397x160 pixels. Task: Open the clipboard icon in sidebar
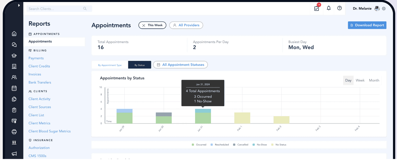pyautogui.click(x=14, y=110)
